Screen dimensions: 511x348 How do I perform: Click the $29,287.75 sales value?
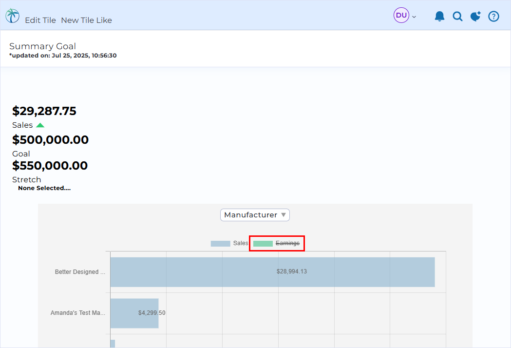click(x=44, y=111)
